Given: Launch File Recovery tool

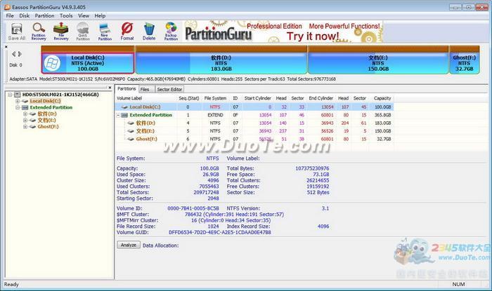Looking at the screenshot, I should click(61, 32).
